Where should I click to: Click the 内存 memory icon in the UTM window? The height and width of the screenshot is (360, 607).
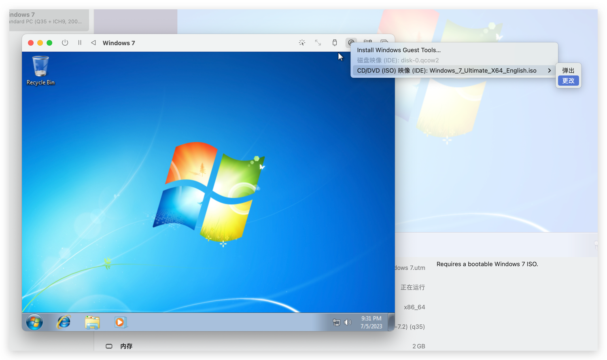pyautogui.click(x=109, y=346)
